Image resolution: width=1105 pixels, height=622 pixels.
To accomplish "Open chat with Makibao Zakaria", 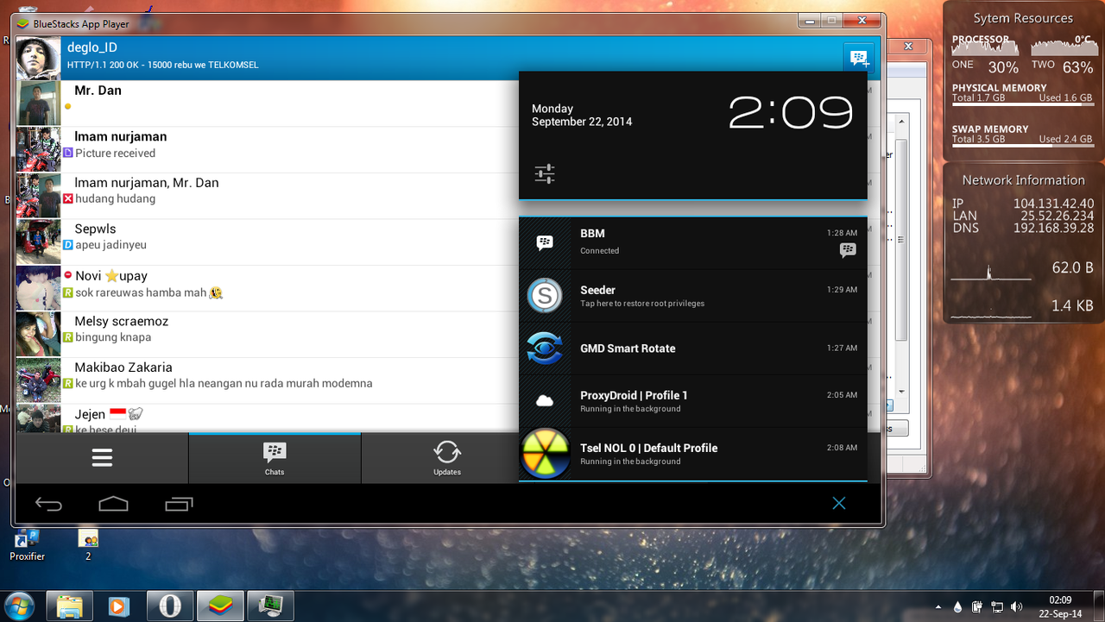I will (268, 380).
